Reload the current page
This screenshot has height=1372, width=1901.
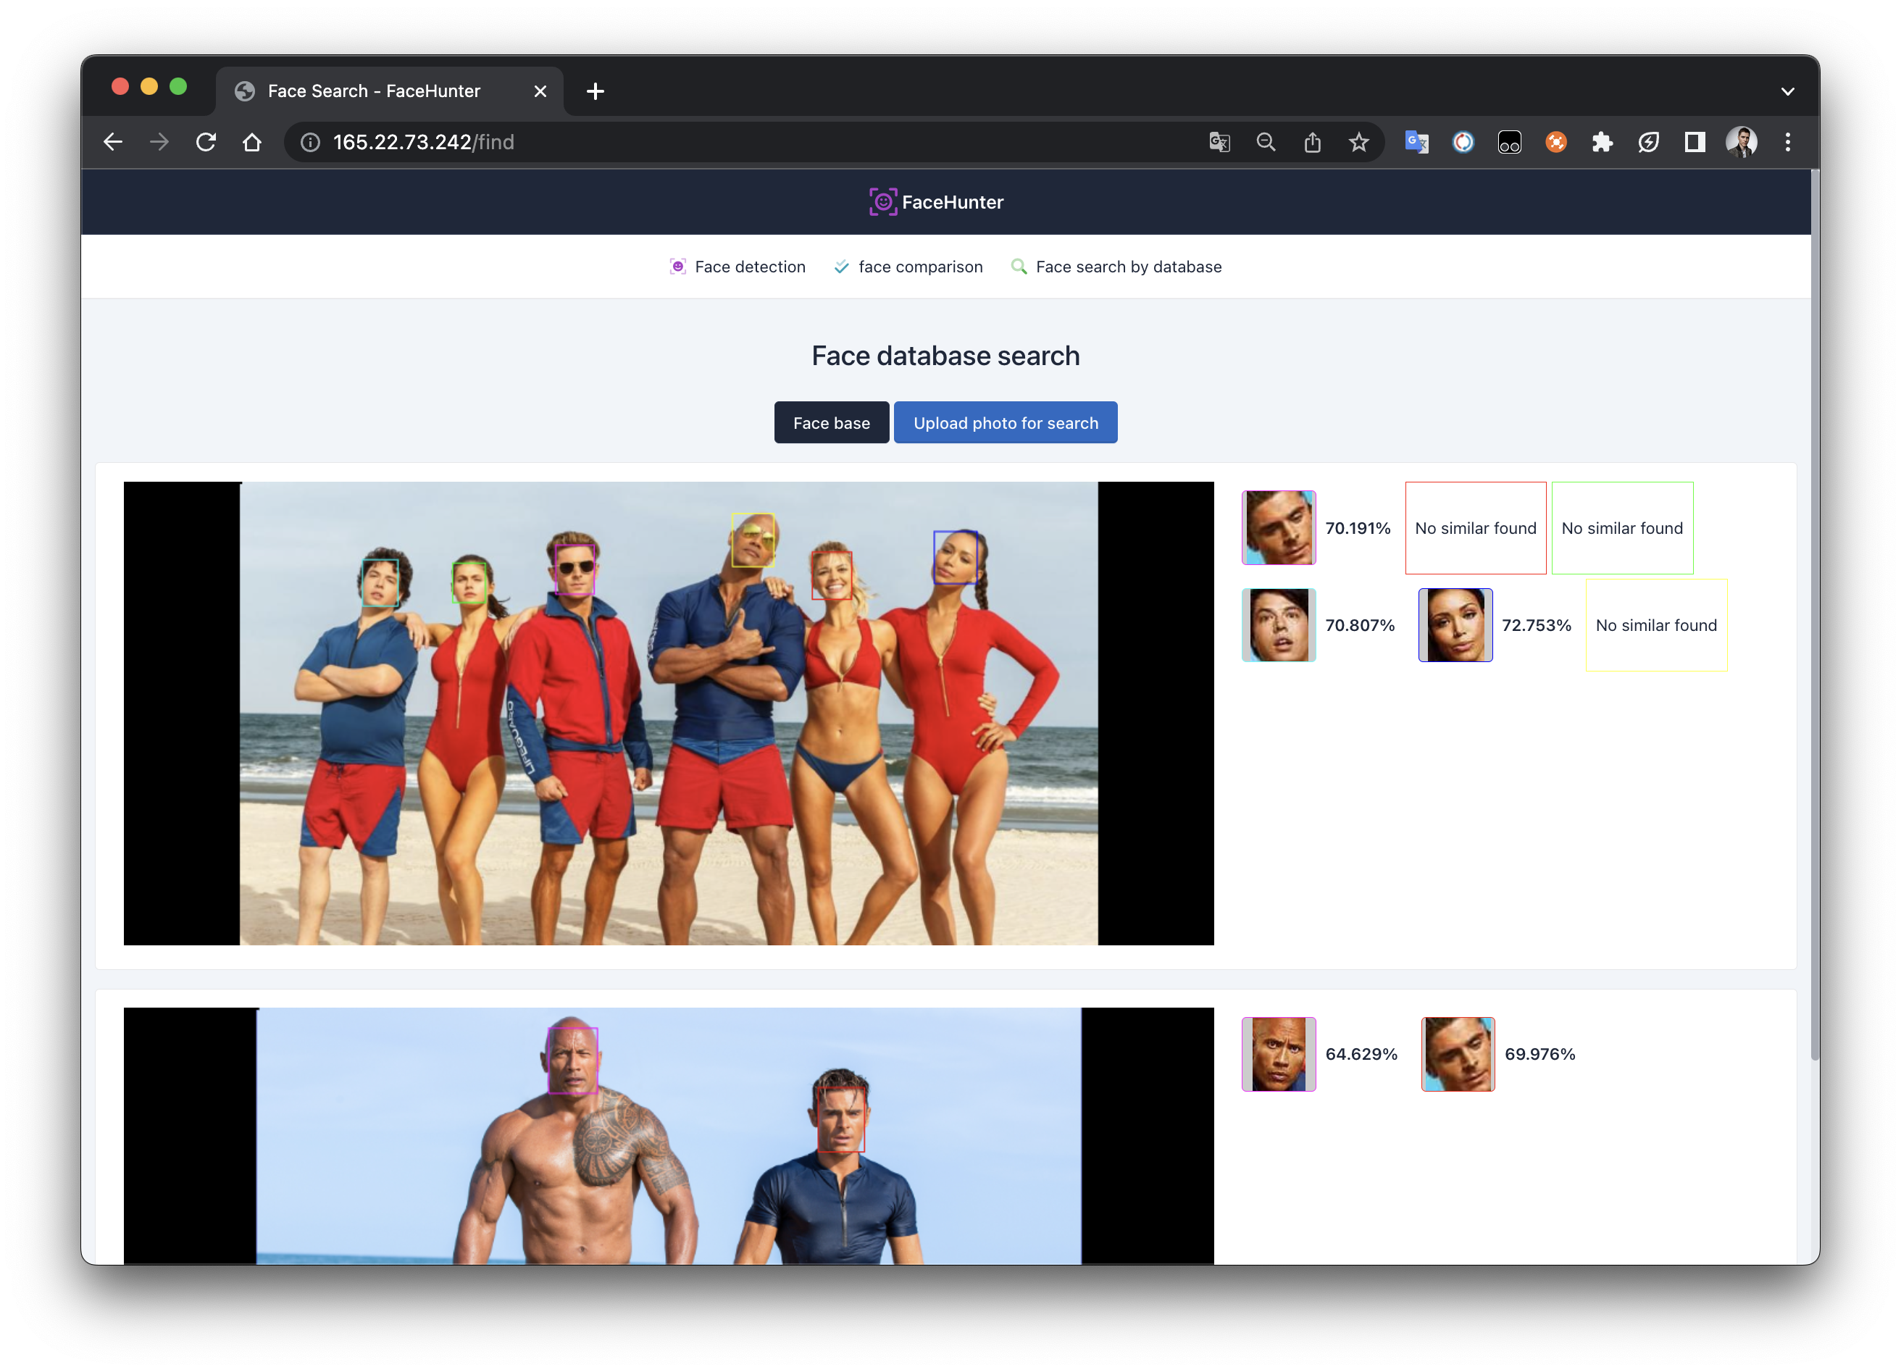(x=206, y=143)
